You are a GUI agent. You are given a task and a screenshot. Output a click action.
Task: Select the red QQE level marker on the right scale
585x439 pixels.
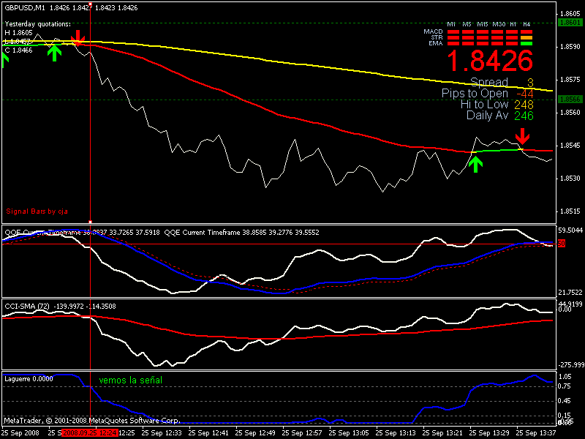point(562,243)
